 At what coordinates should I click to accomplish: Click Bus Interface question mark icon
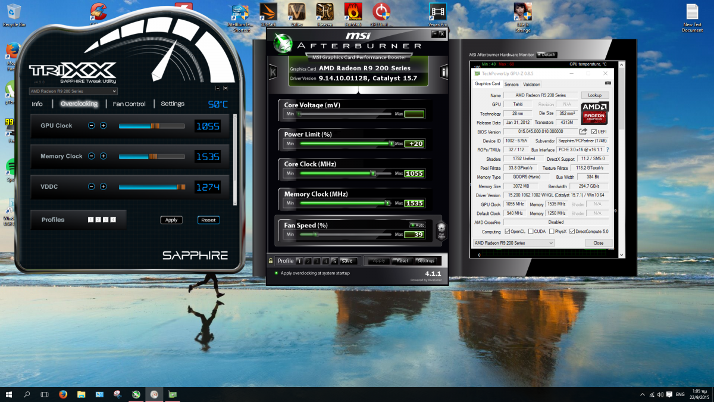[x=607, y=149]
